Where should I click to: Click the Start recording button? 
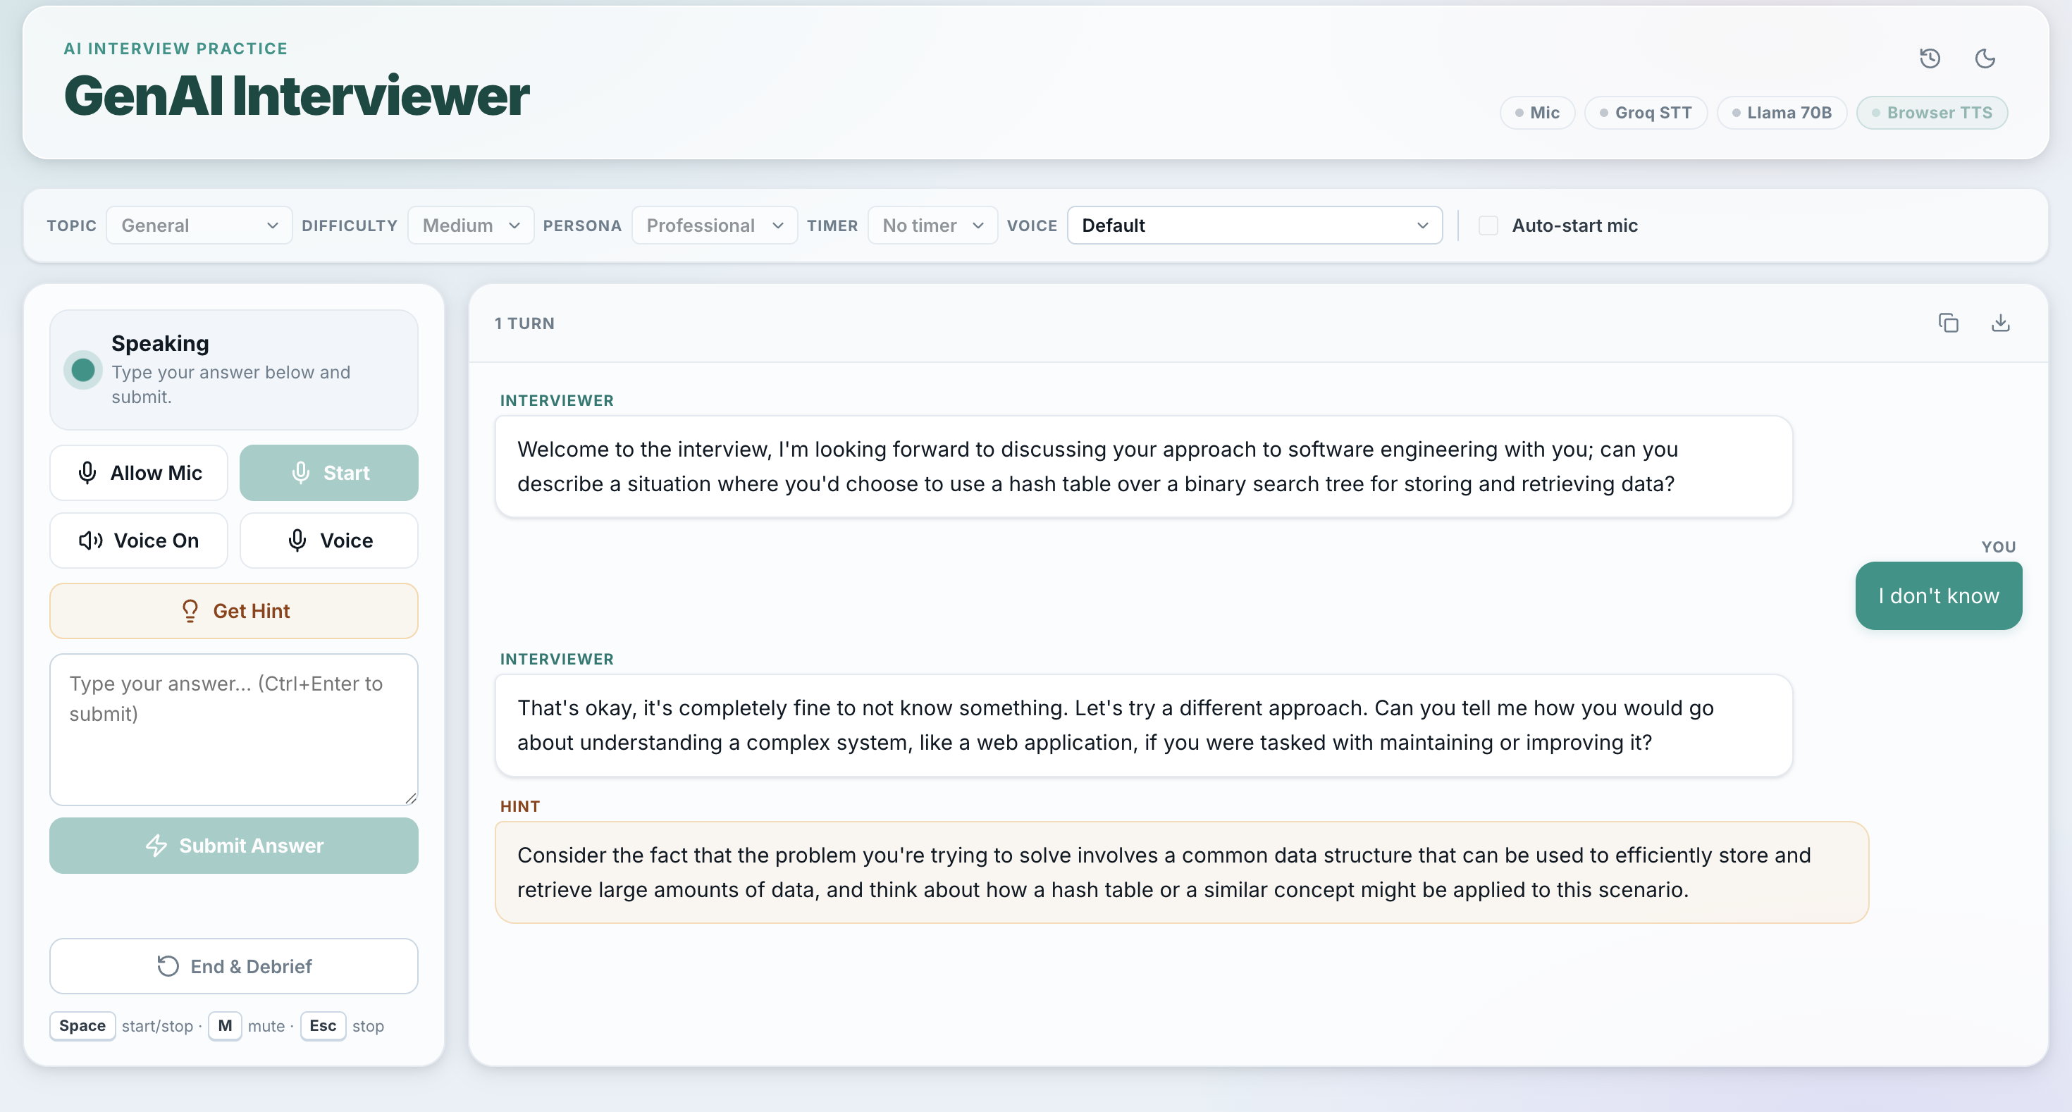pos(329,473)
